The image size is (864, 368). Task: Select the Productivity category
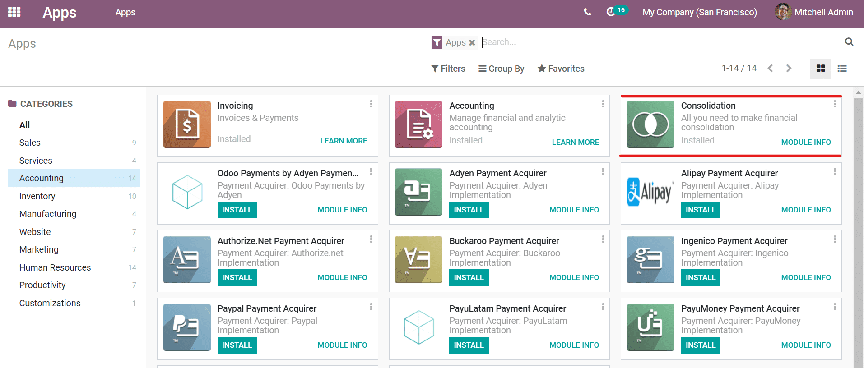[74, 285]
